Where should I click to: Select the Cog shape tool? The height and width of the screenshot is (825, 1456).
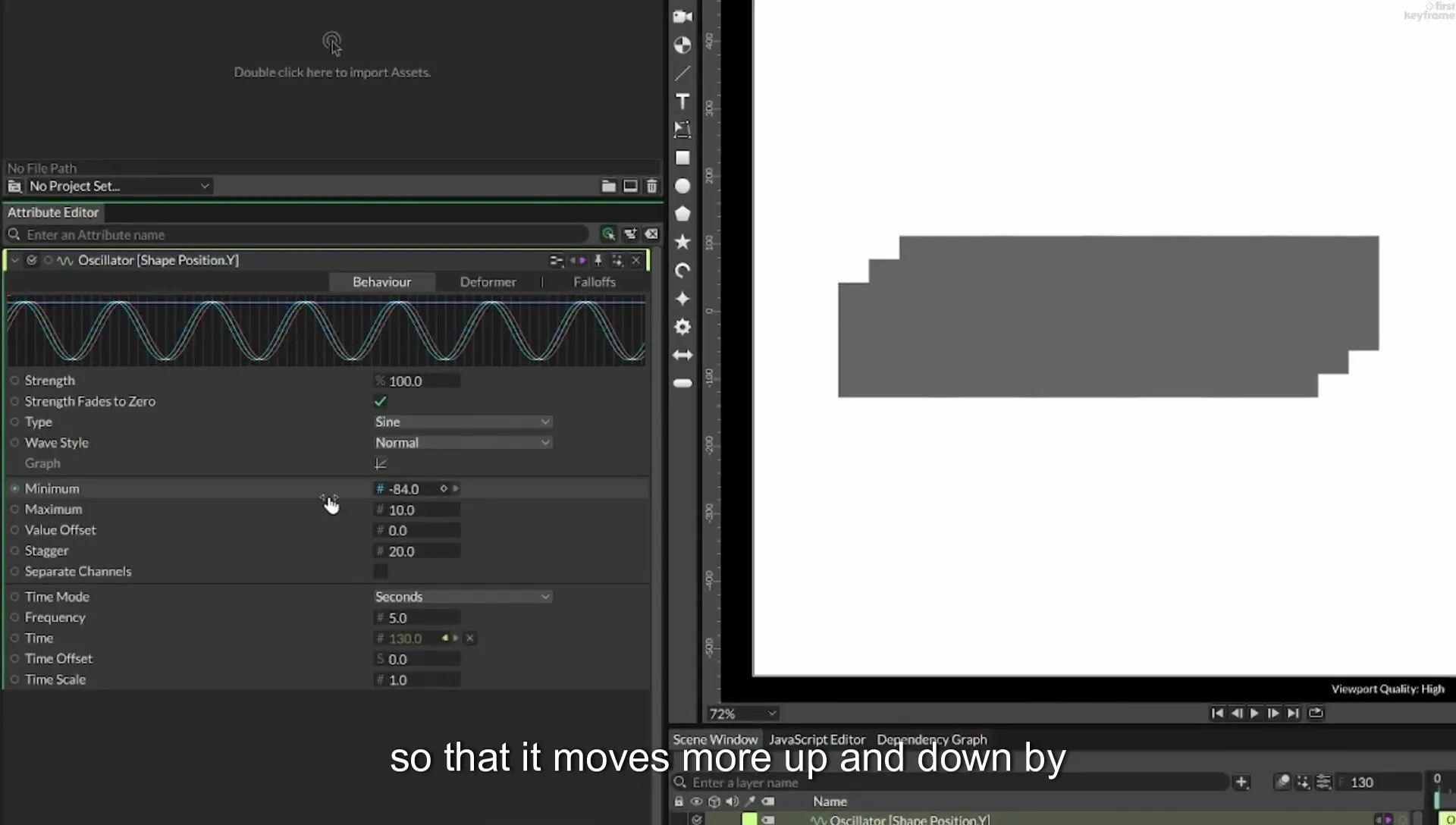tap(682, 327)
